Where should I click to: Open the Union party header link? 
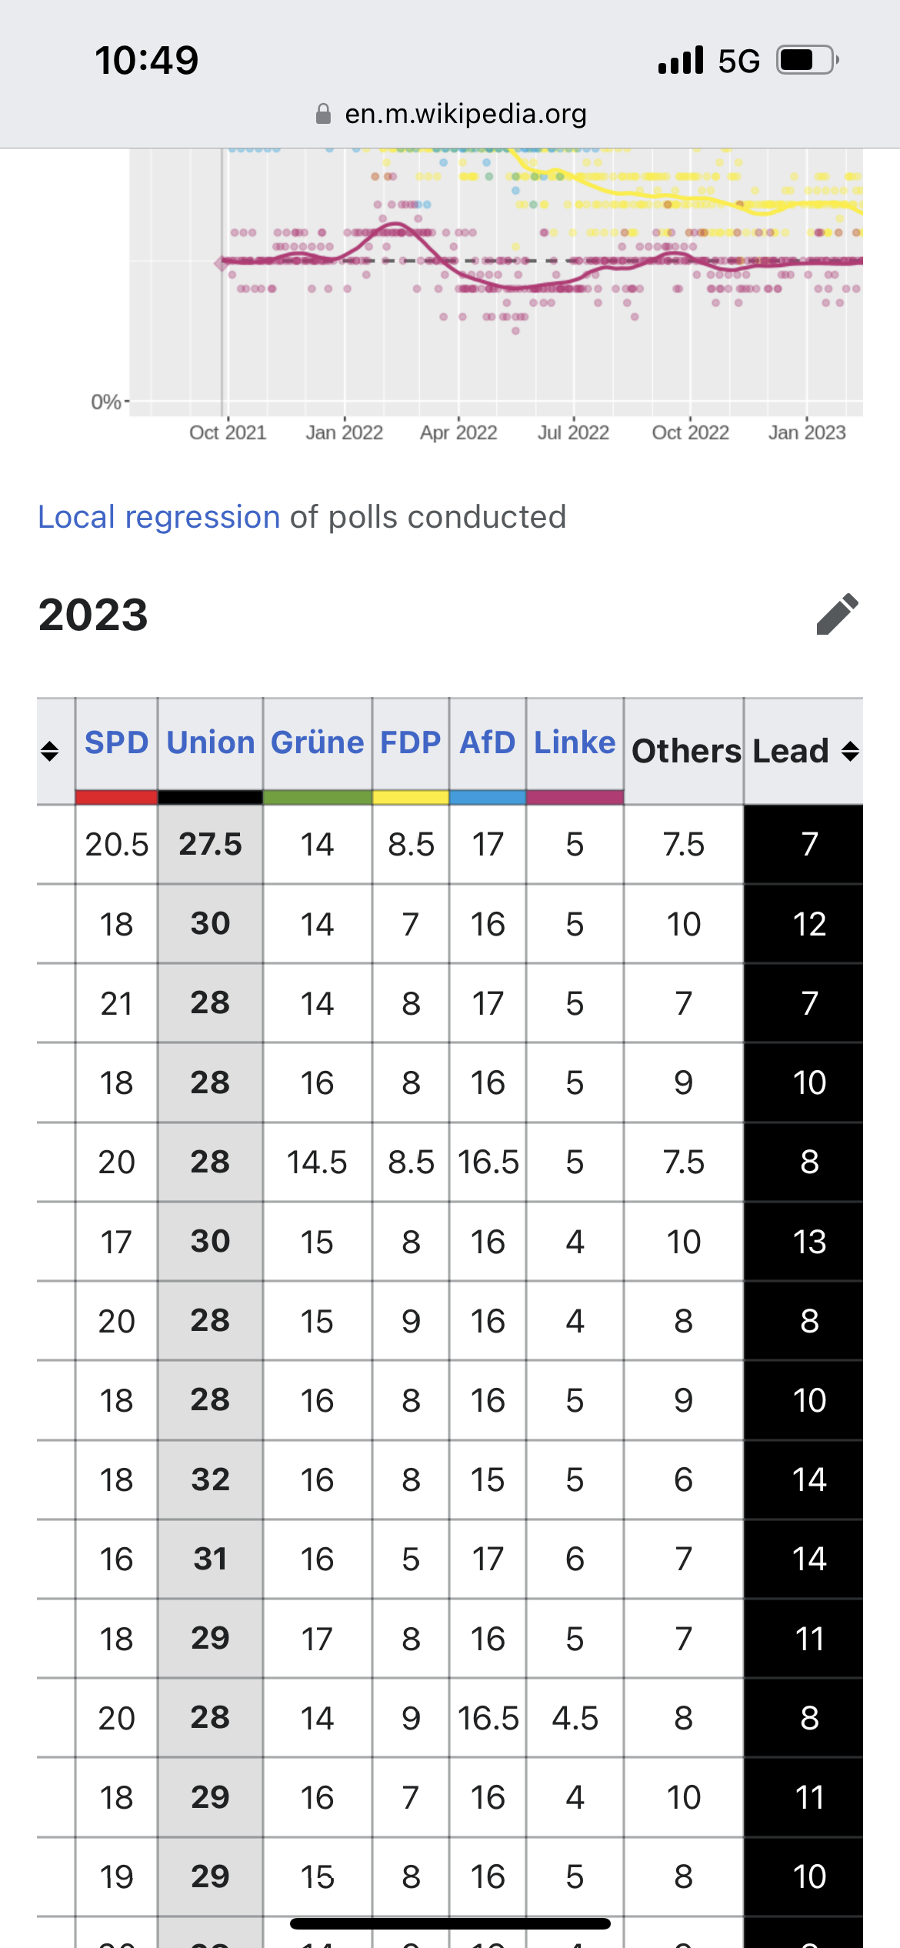pyautogui.click(x=211, y=742)
